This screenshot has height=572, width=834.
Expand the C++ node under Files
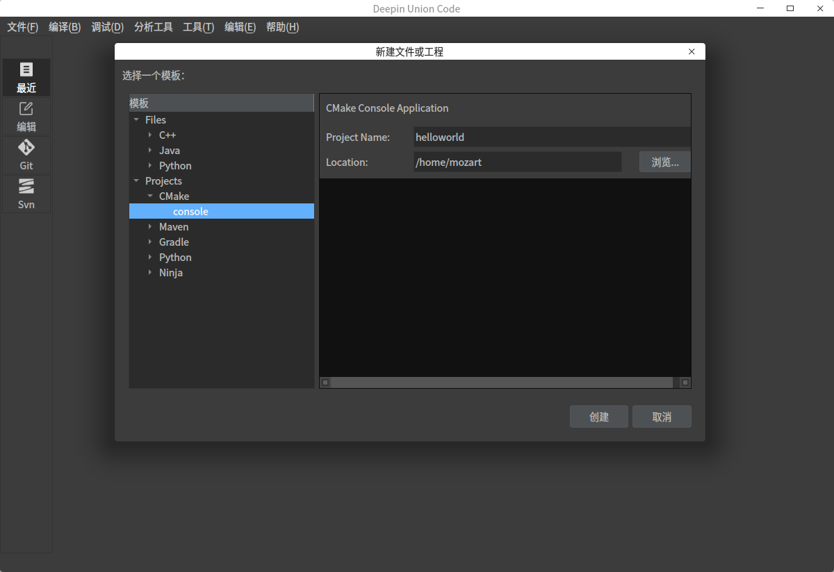(150, 135)
